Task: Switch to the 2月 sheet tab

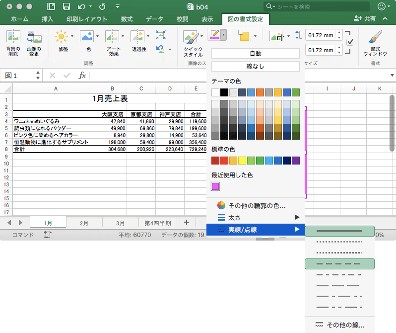Action: 84,223
